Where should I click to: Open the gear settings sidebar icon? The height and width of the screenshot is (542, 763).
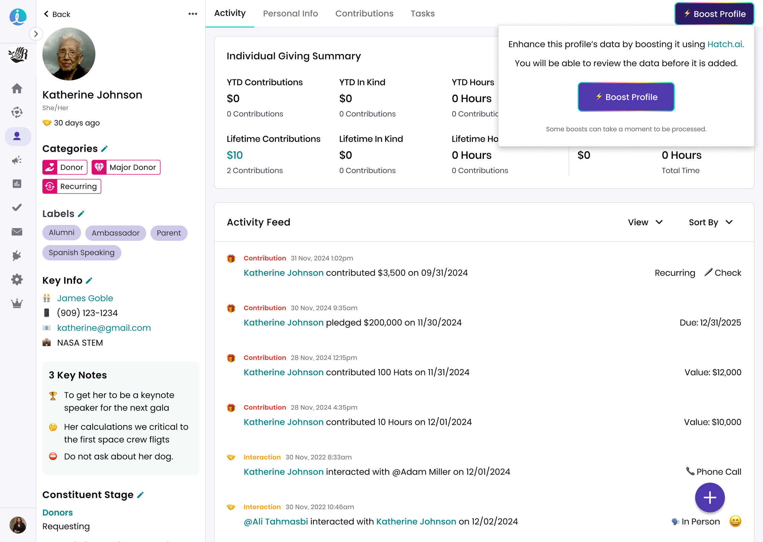[x=17, y=279]
